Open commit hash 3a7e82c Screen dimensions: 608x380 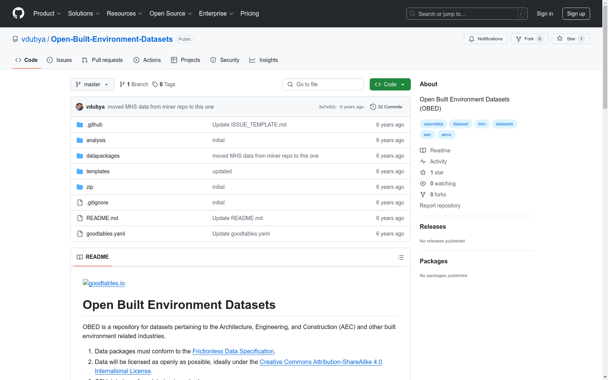pyautogui.click(x=328, y=107)
